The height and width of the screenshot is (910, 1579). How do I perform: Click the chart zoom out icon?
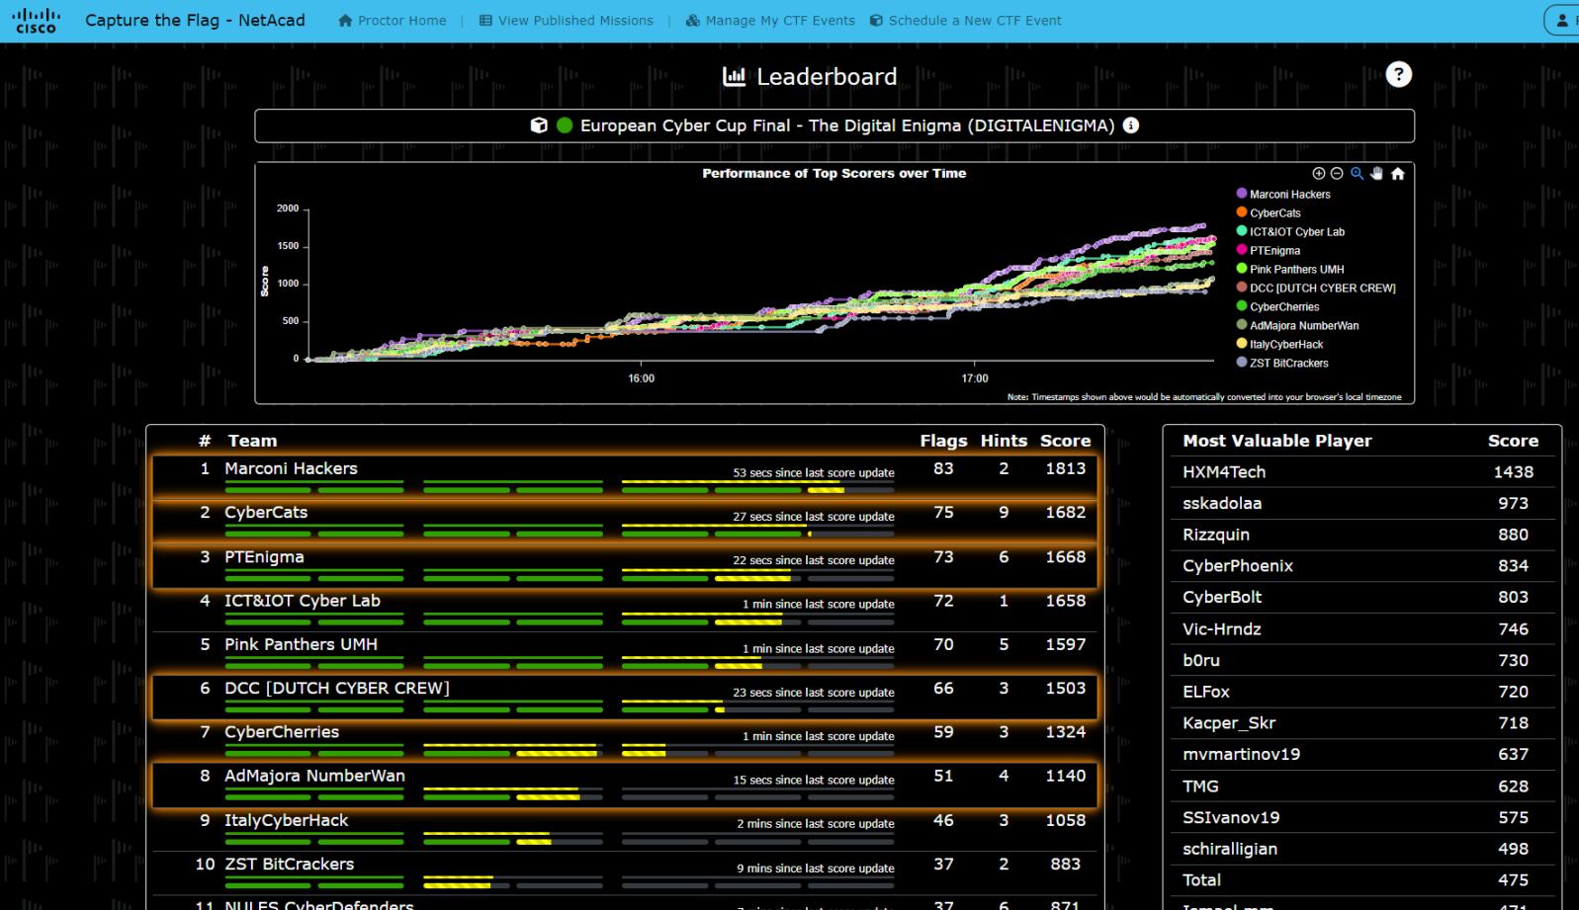(x=1337, y=174)
